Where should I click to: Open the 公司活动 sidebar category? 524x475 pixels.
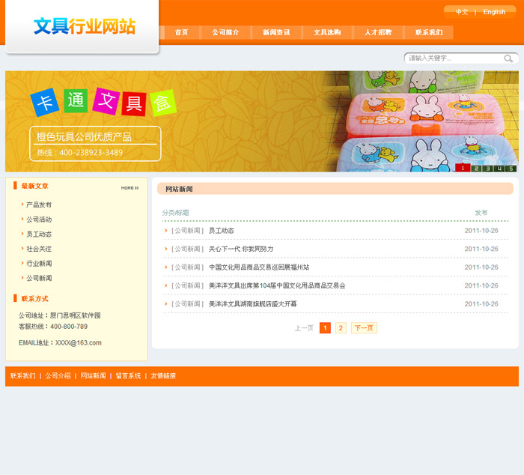[39, 220]
